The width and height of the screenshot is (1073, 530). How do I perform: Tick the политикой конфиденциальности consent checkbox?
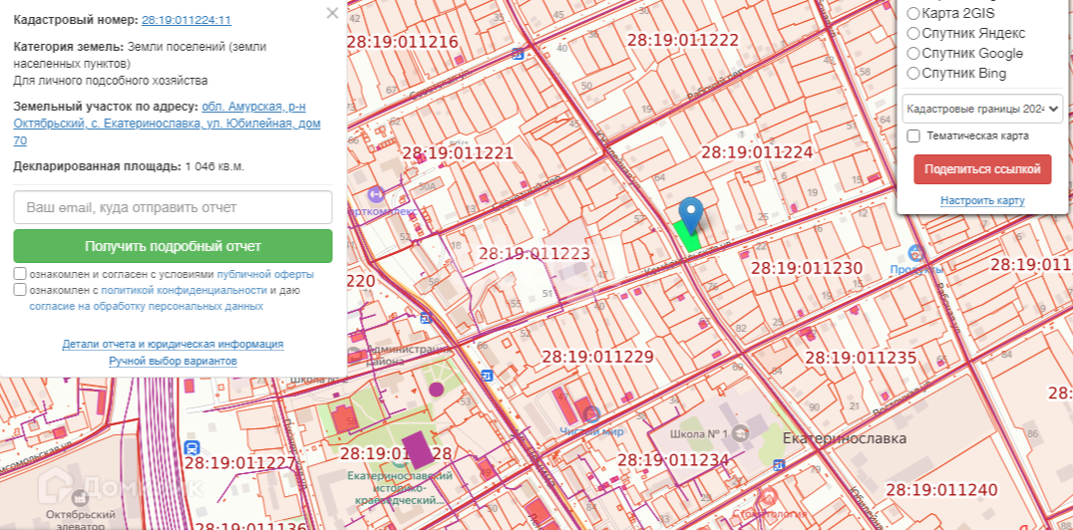(20, 290)
